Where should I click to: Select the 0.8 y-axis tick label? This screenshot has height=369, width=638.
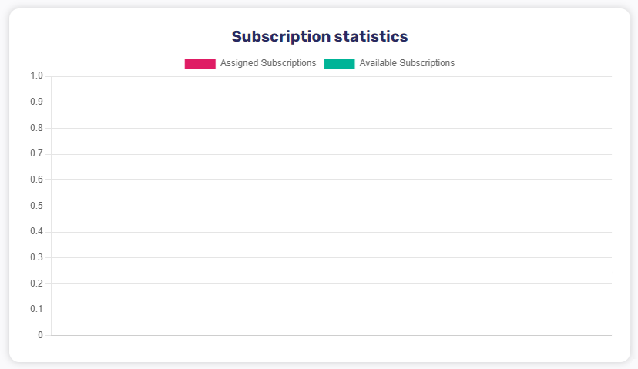36,128
